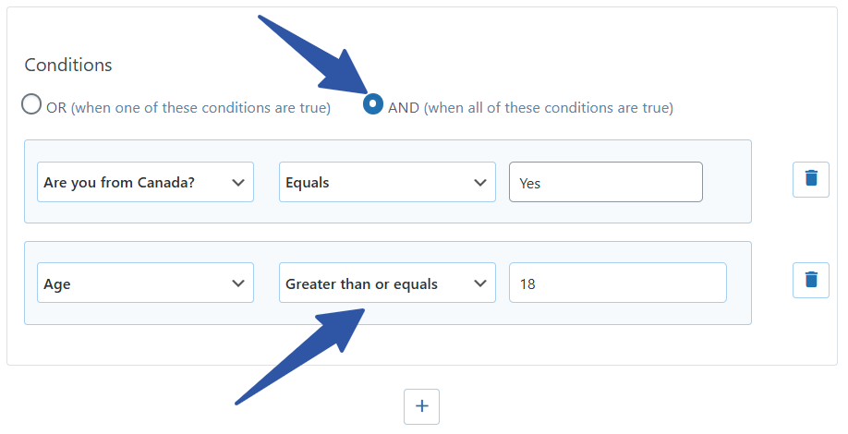Select the OR radio button
This screenshot has height=434, width=848.
click(x=32, y=104)
